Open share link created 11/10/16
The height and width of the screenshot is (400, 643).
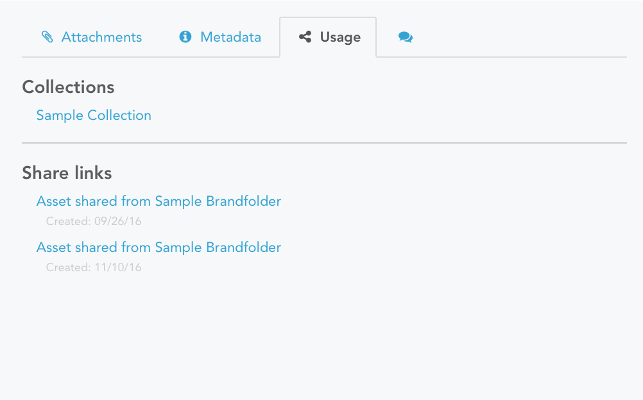point(159,247)
